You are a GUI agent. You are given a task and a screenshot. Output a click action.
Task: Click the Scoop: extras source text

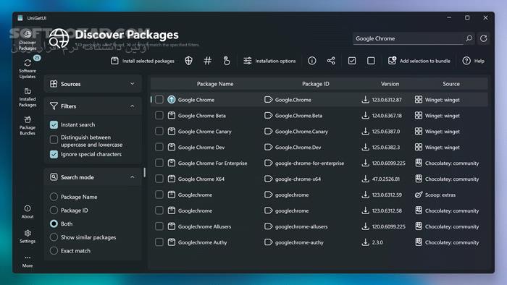tap(440, 195)
